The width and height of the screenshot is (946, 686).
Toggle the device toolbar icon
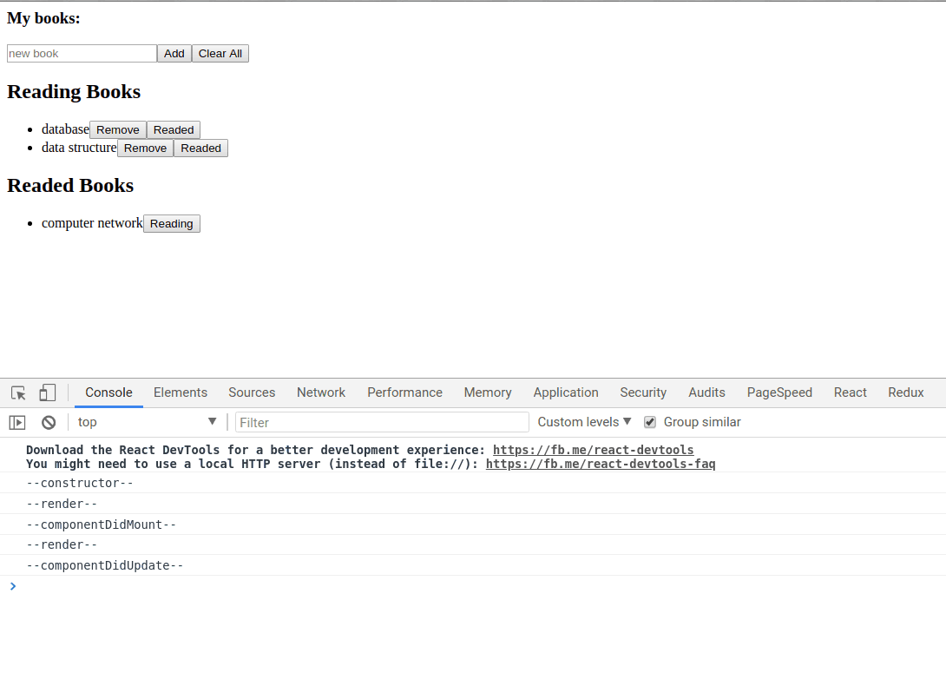coord(47,393)
